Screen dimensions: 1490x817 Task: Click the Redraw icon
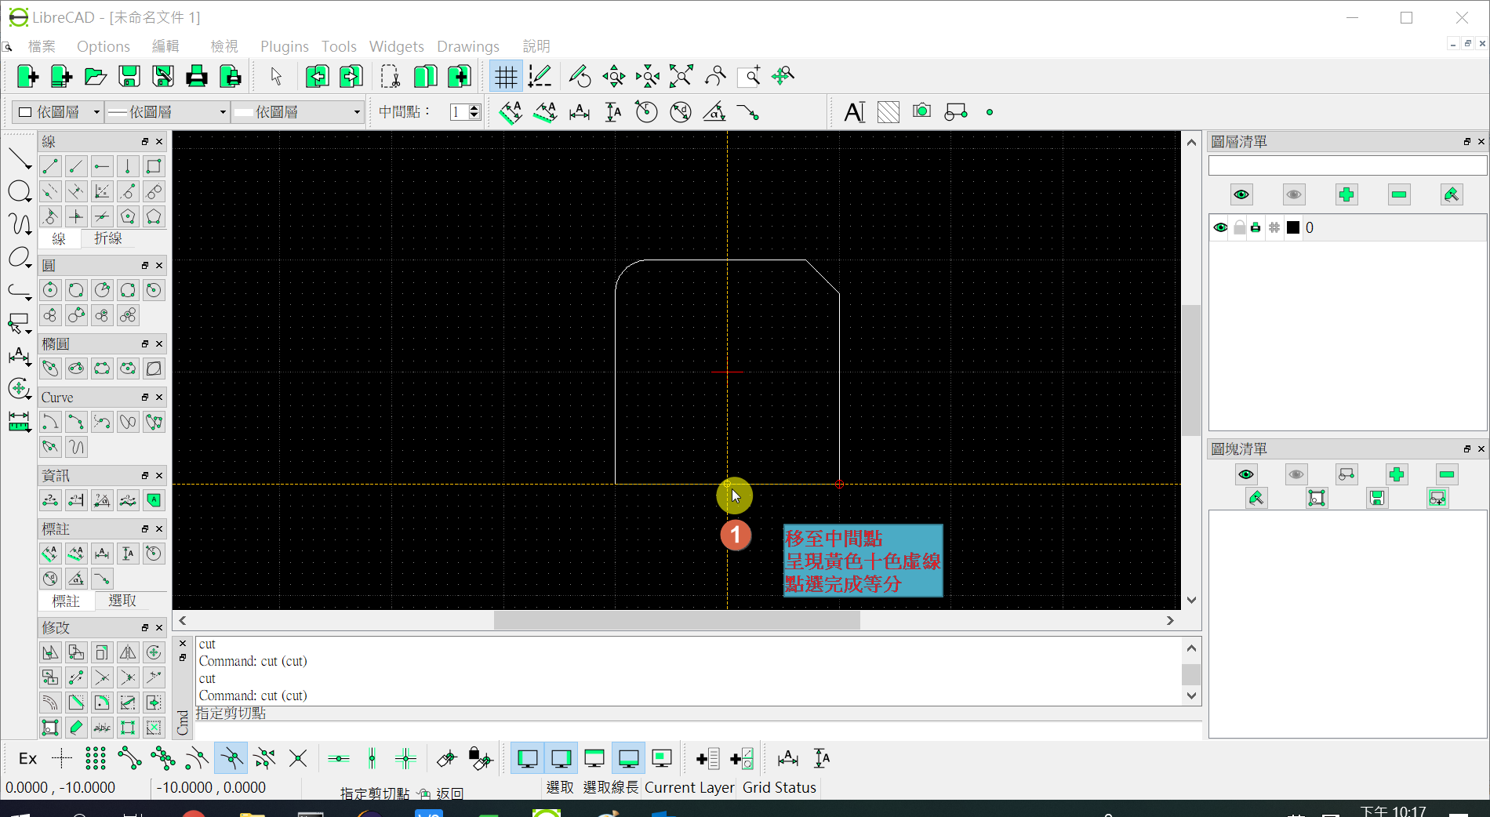pyautogui.click(x=580, y=76)
